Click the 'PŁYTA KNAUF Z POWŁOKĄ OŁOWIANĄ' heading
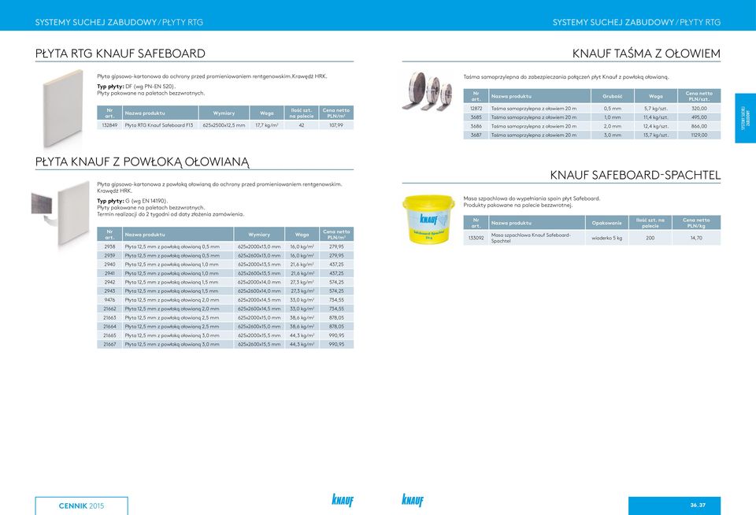This screenshot has width=756, height=515. tap(143, 162)
